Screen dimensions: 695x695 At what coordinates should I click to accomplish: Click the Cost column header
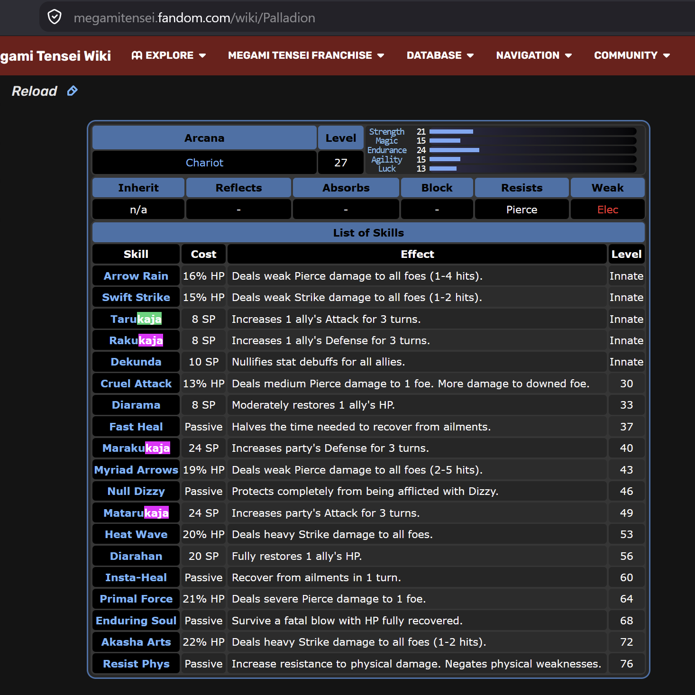(x=203, y=254)
